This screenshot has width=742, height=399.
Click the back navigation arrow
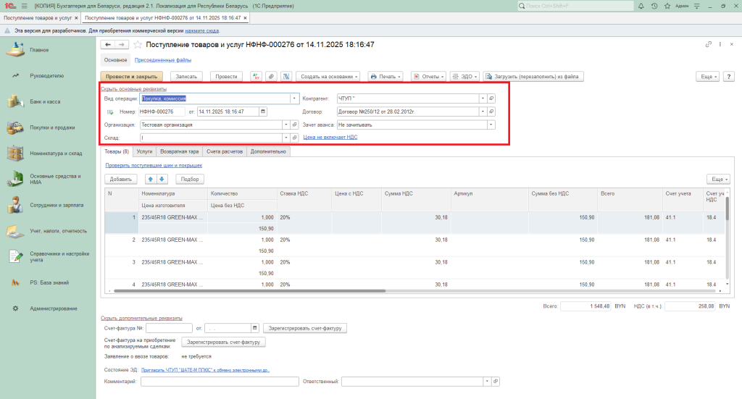[x=109, y=45]
